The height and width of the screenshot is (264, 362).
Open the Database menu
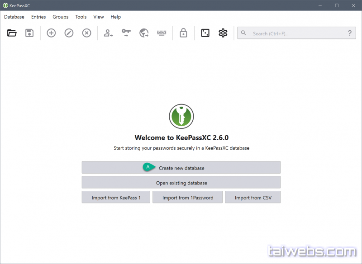point(14,17)
